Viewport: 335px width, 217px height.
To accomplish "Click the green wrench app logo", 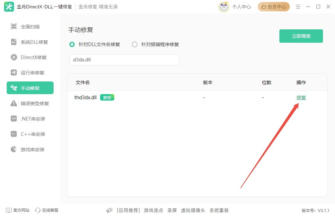I will pos(9,7).
